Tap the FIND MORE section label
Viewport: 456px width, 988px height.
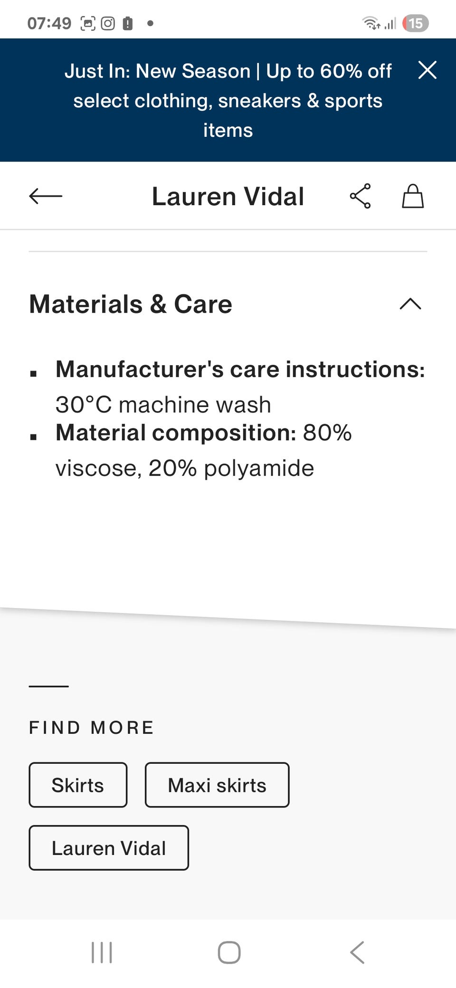coord(92,728)
